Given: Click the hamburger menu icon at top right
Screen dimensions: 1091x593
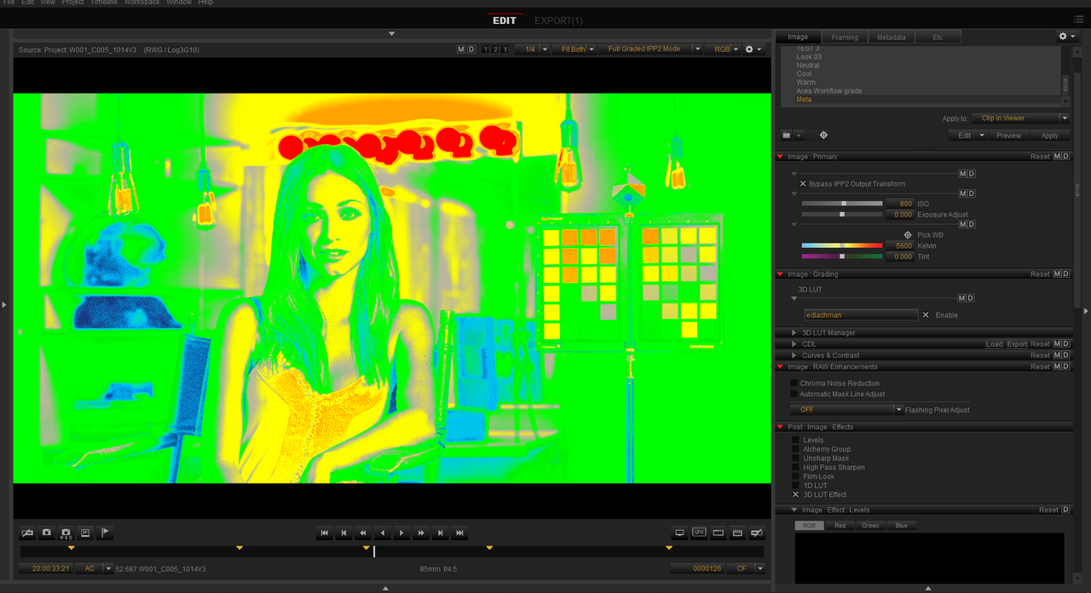Looking at the screenshot, I should [x=1079, y=20].
